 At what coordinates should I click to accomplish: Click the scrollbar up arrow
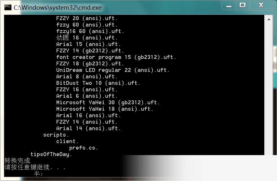pos(269,19)
